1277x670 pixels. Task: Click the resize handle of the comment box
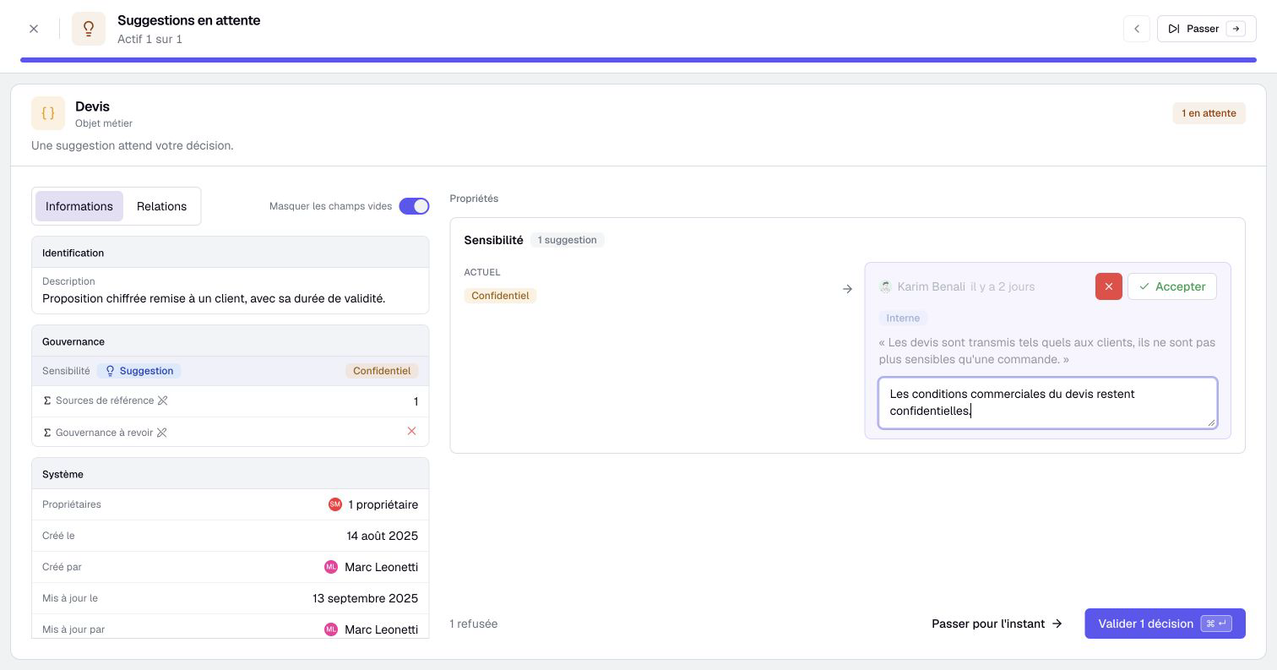coord(1211,422)
